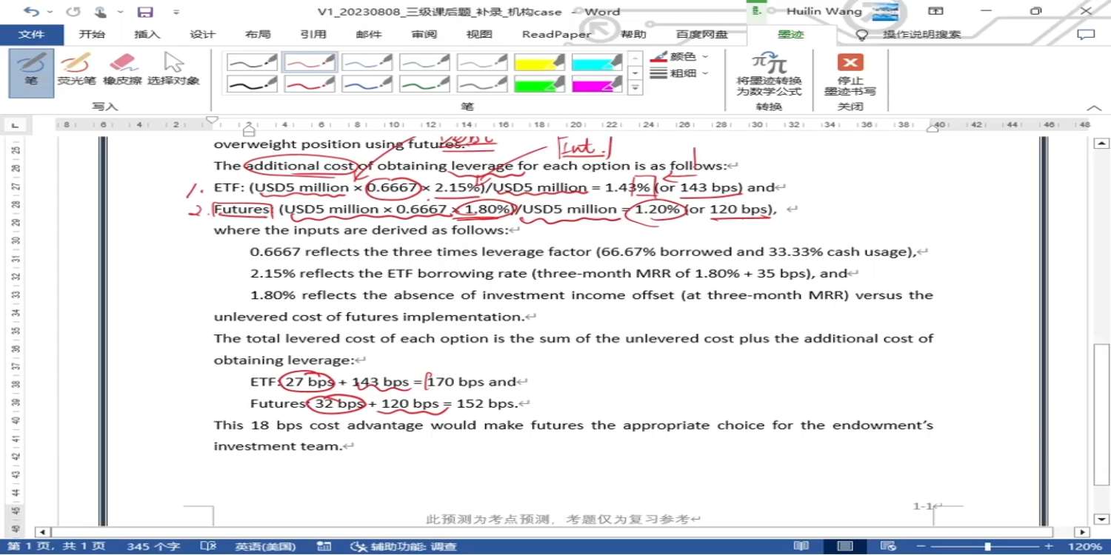Toggle the Accessibility check (辅助功能) status indicator
1111x555 pixels.
(x=404, y=547)
